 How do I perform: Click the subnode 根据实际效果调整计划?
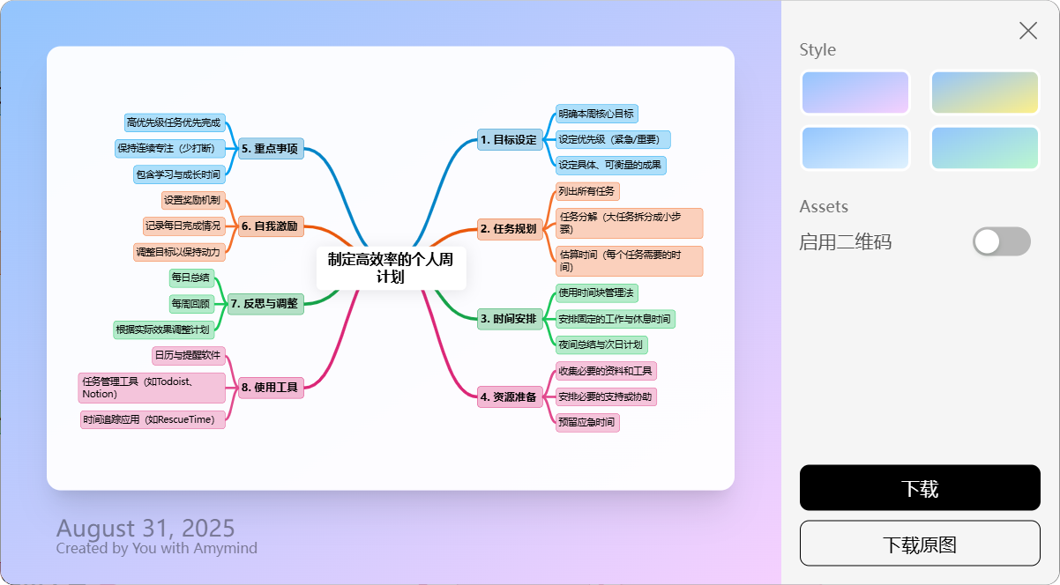point(163,330)
